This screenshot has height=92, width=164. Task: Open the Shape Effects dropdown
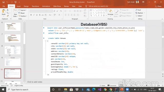tap(126, 16)
